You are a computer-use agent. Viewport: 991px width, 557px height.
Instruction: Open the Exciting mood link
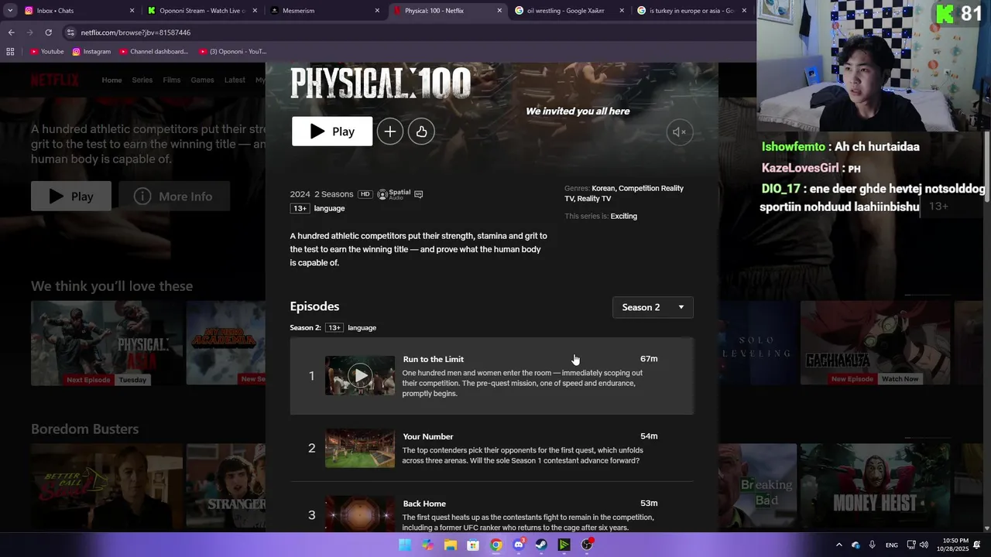(623, 216)
